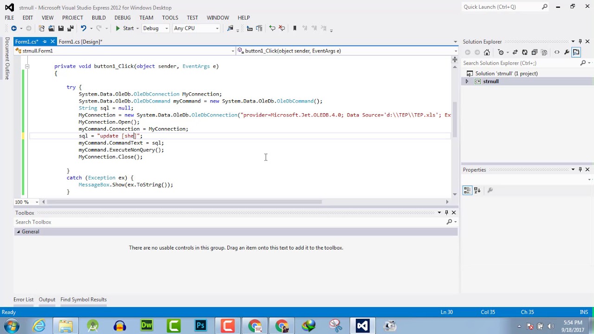Expand the strnull project node
The width and height of the screenshot is (594, 334).
coord(467,82)
